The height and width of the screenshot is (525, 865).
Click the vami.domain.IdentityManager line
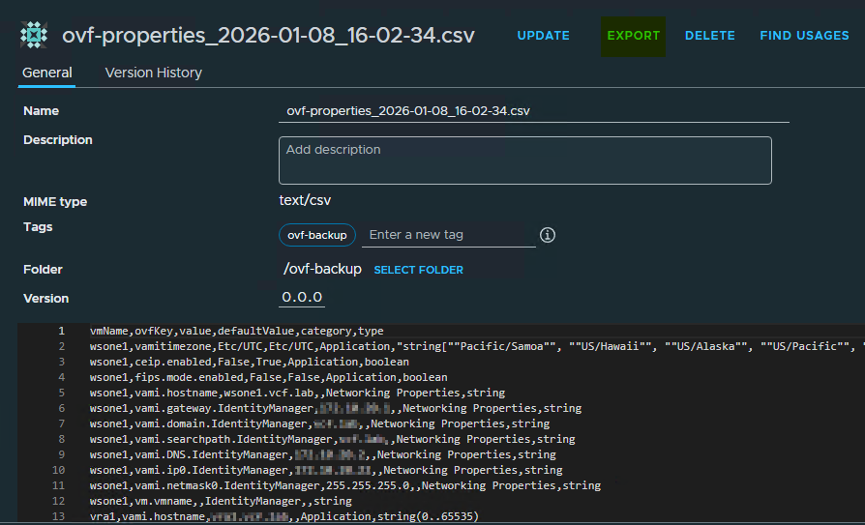(320, 423)
